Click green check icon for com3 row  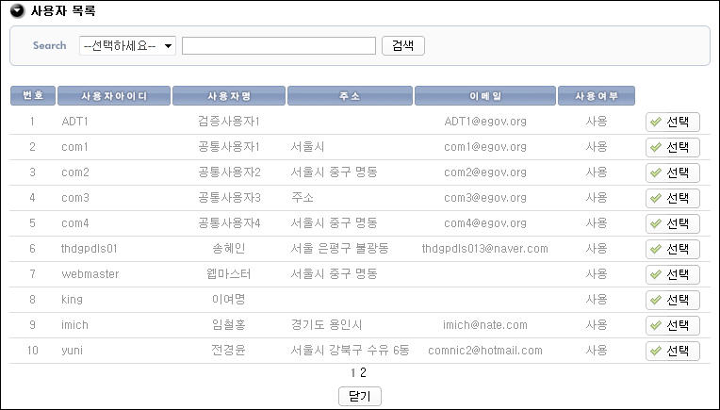pyautogui.click(x=655, y=198)
